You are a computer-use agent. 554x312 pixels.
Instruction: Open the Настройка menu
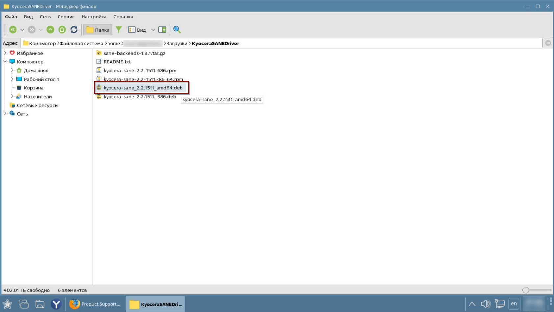pyautogui.click(x=94, y=17)
